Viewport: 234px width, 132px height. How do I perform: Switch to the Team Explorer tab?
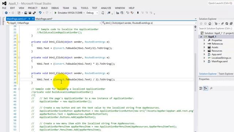pos(226,74)
